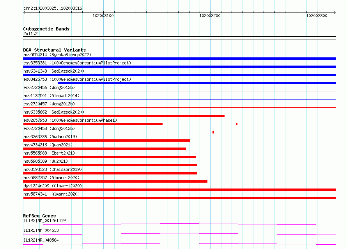This screenshot has height=249, width=347.
Task: Click the thin blue line of nsv1132501
Action: (x=179, y=99)
